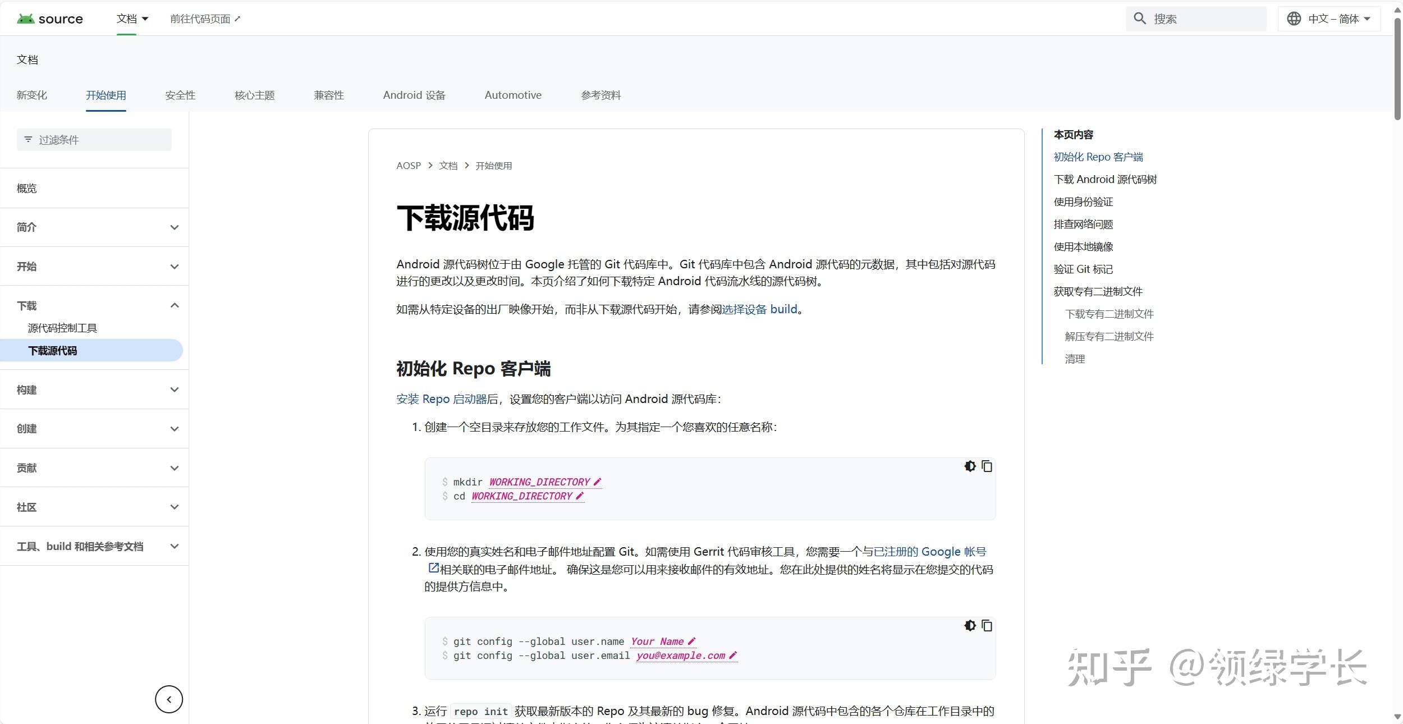Click the globe icon near language selector

pos(1294,18)
